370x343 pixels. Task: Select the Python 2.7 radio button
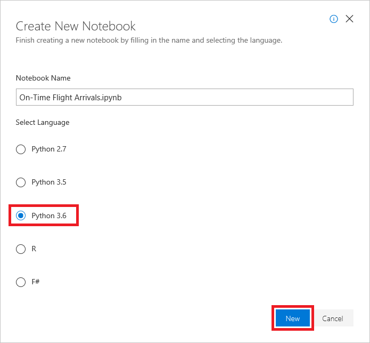click(21, 149)
